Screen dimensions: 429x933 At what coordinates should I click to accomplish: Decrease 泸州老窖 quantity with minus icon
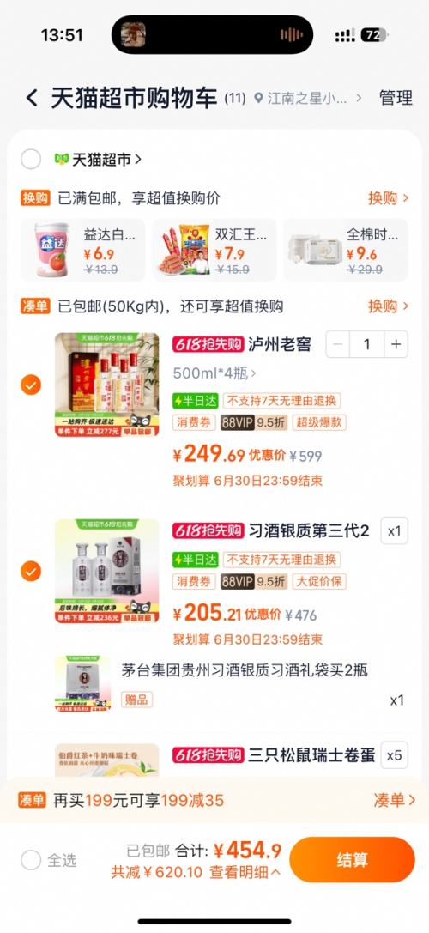337,344
